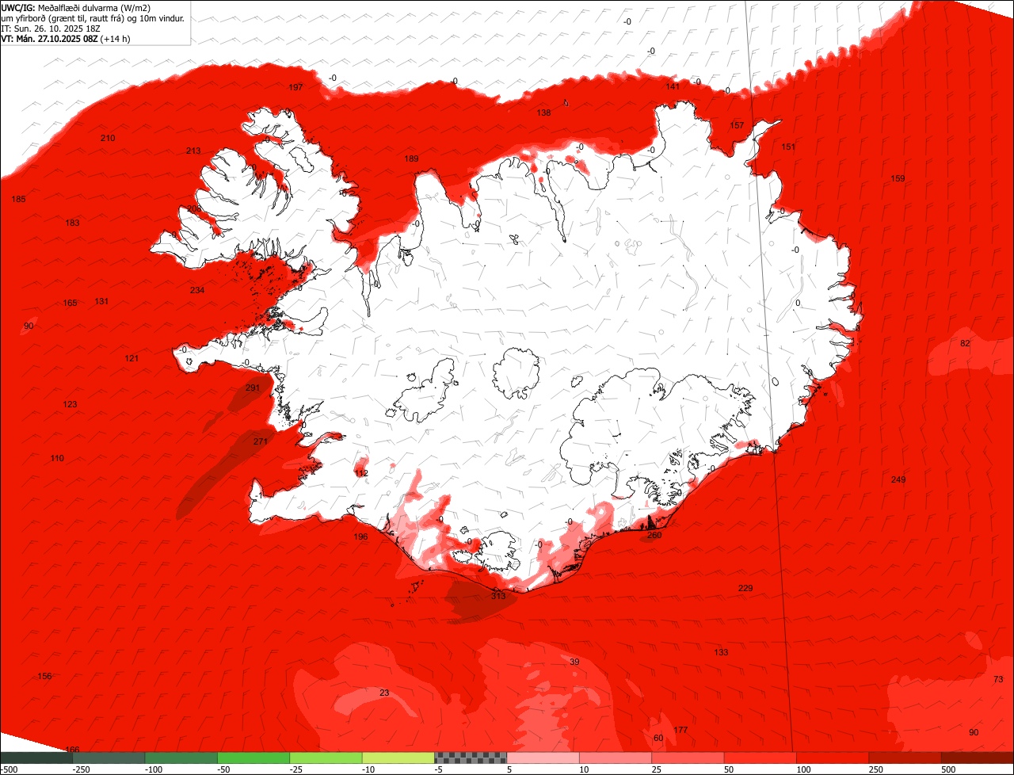Click the map value '133' in the southeast sea
The height and width of the screenshot is (775, 1014).
(721, 652)
